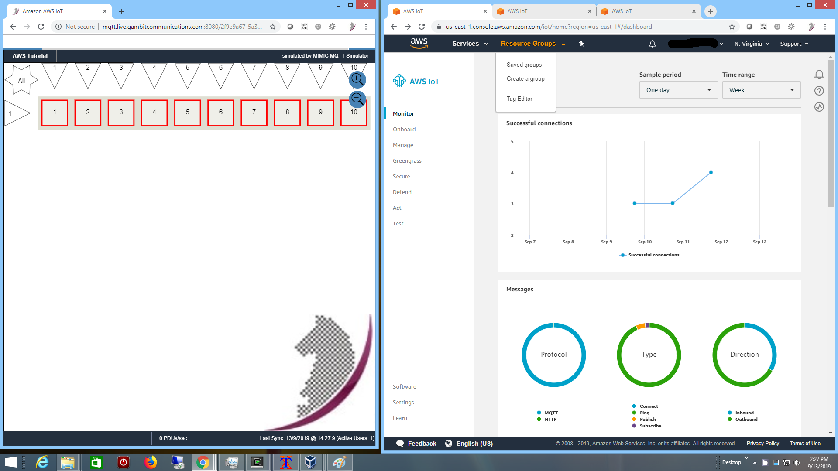This screenshot has height=471, width=838.
Task: Reload the AWS console page
Action: (422, 27)
